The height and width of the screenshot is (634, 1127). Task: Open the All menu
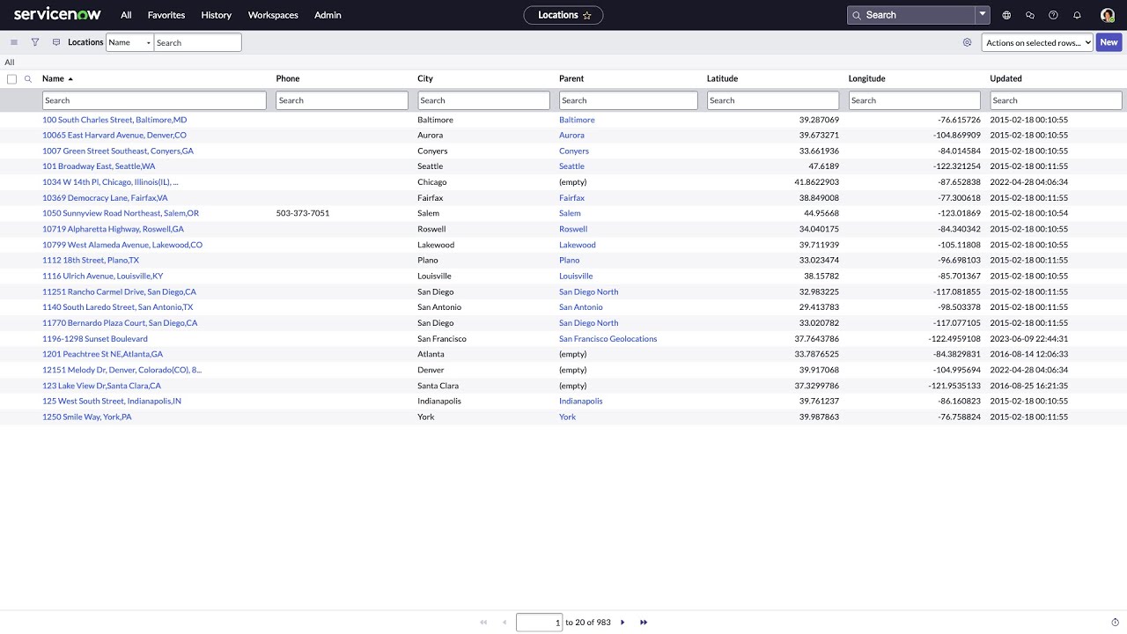click(x=126, y=15)
